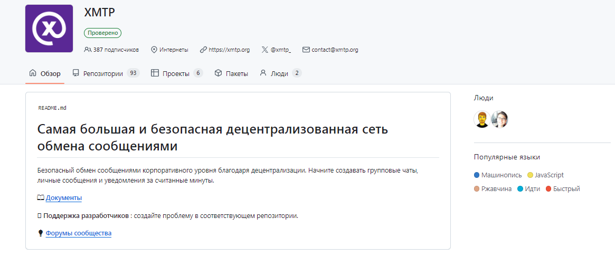Open the @xmtp_ profile link
615x256 pixels.
[x=281, y=50]
